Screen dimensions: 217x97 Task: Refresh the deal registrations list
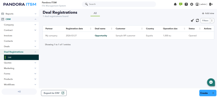click(x=197, y=20)
